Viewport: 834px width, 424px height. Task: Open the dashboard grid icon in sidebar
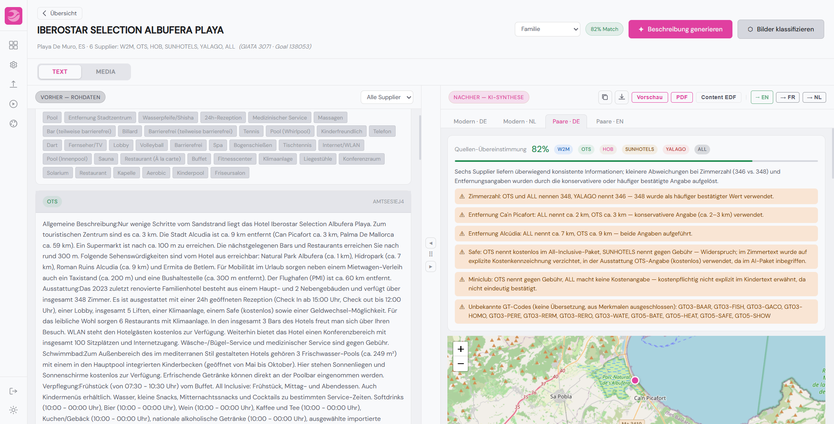(x=13, y=45)
